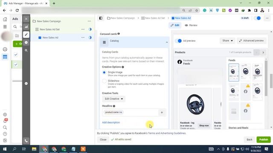The width and height of the screenshot is (273, 153).
Task: Click info icon next to Creative Options
Action: (x=123, y=67)
